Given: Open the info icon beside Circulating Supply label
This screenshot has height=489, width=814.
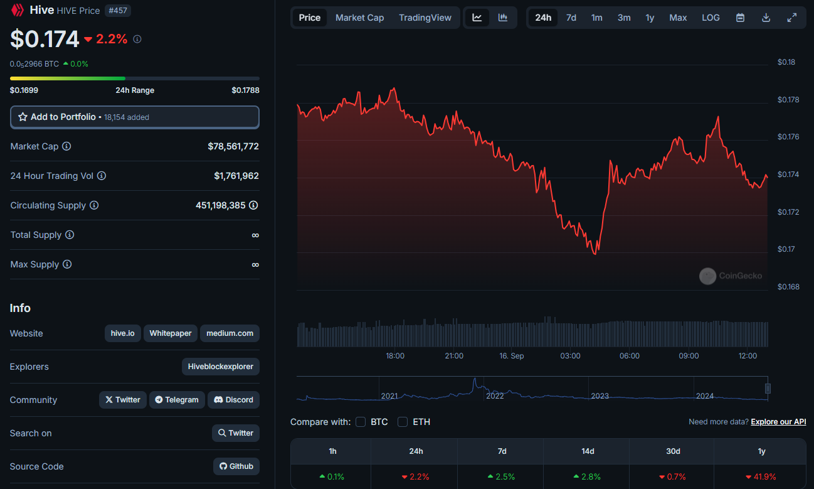Looking at the screenshot, I should [x=94, y=205].
